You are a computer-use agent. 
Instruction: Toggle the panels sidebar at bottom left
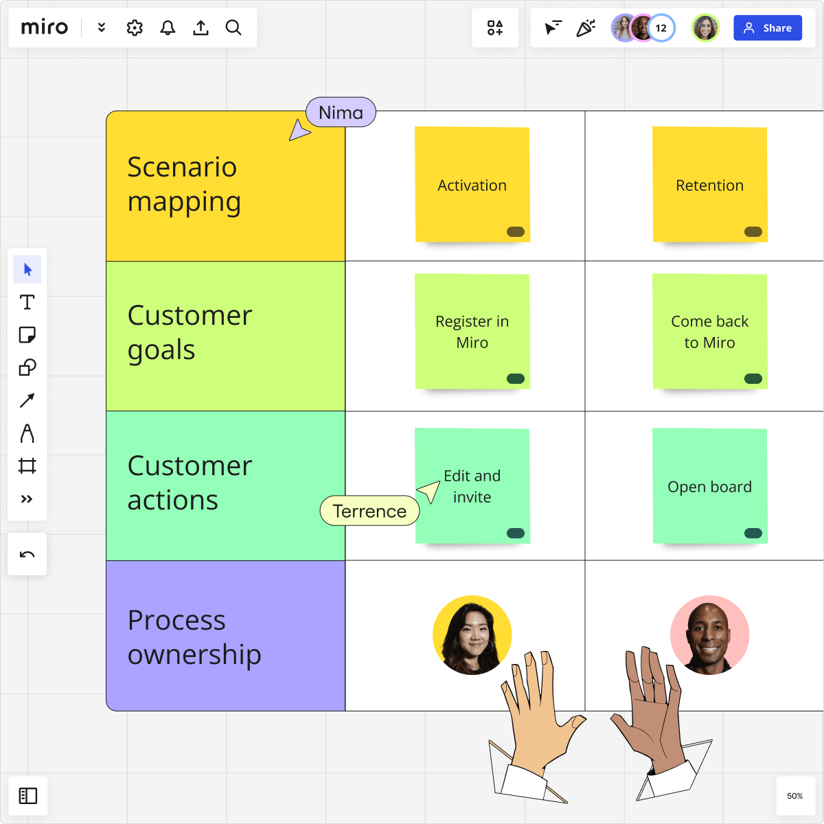27,795
